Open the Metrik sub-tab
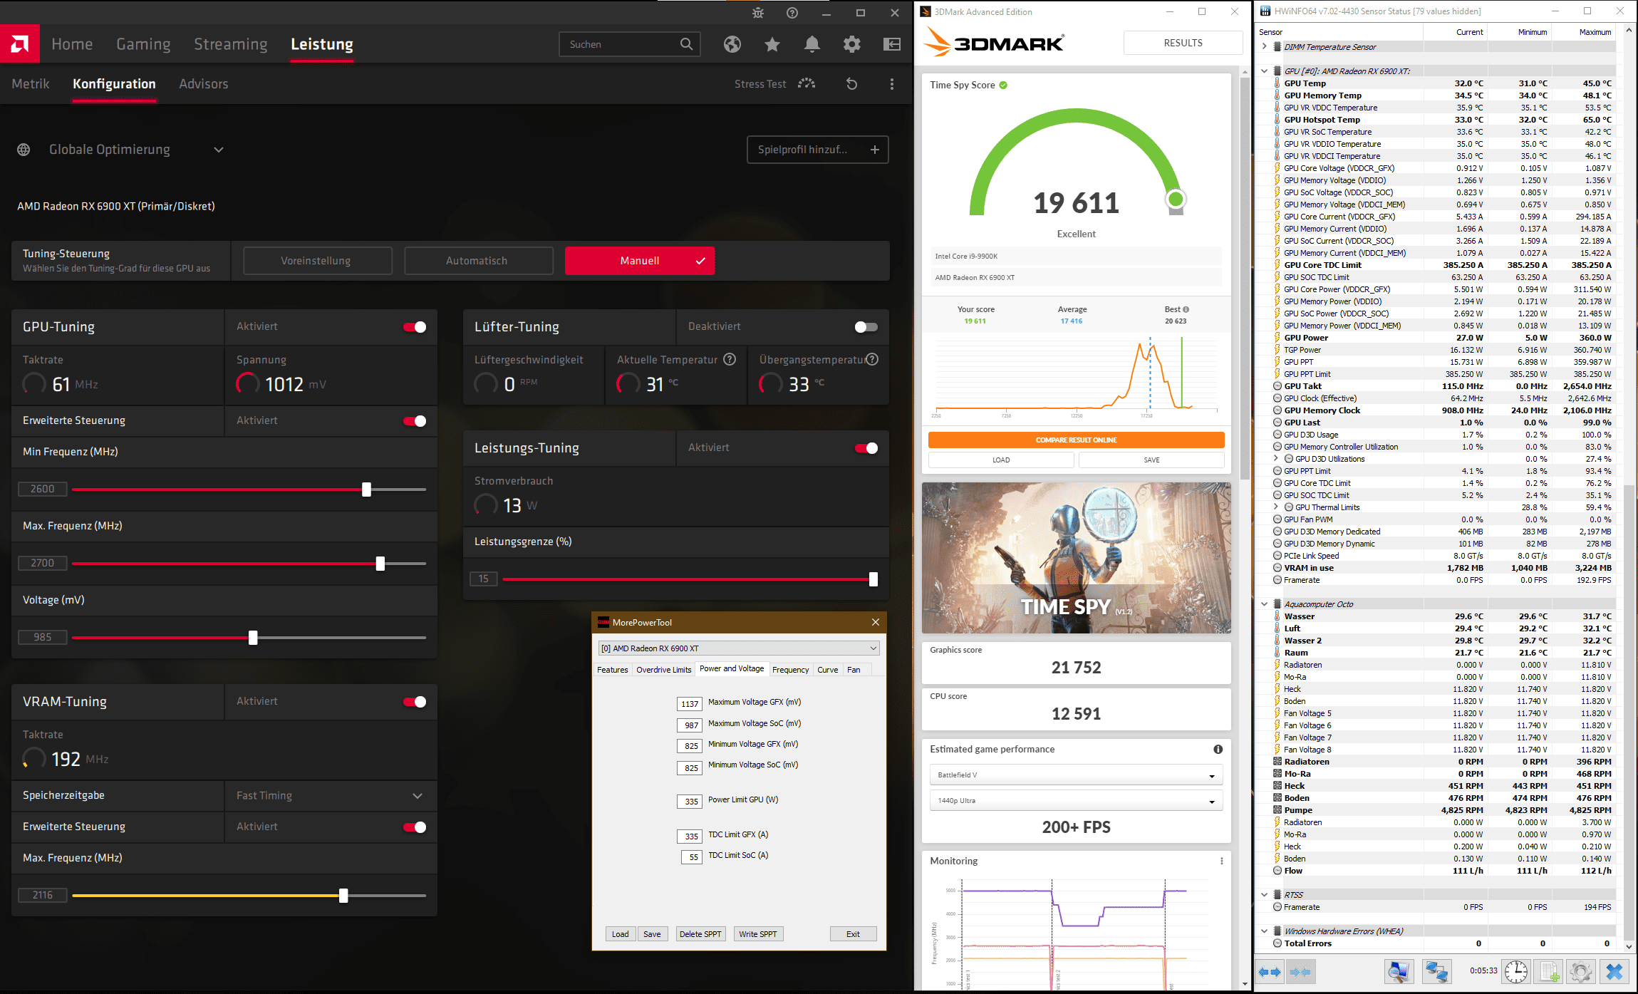 [31, 84]
